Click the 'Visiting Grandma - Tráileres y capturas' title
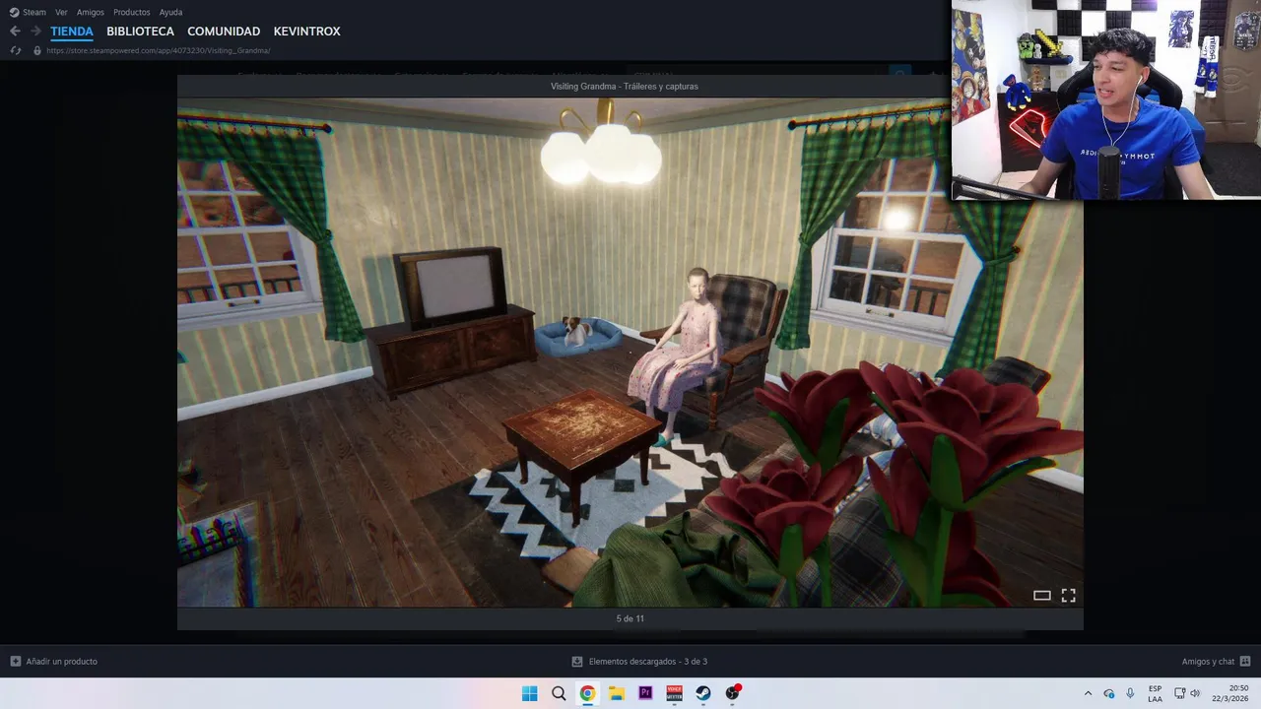The height and width of the screenshot is (709, 1261). 625,87
